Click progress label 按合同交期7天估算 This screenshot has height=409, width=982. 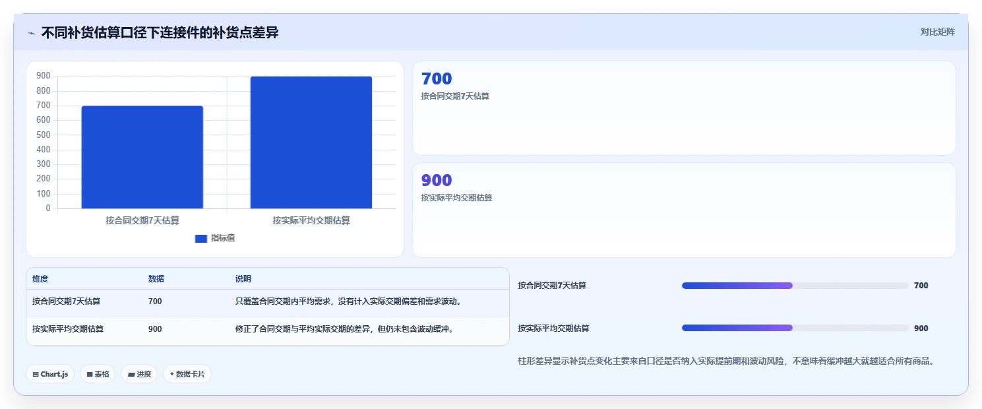[552, 286]
